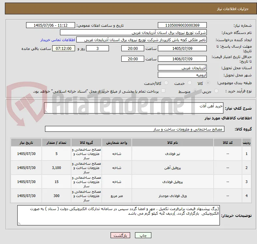The image size is (257, 244).
Task: Click the خرید آهن آلات description textarea
Action: tap(134, 108)
